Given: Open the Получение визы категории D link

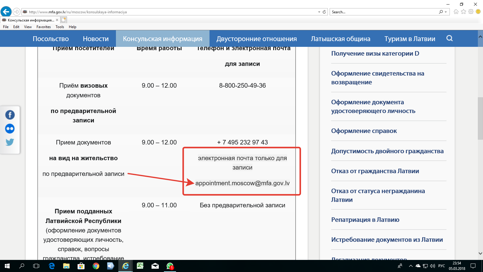Looking at the screenshot, I should click(x=375, y=53).
